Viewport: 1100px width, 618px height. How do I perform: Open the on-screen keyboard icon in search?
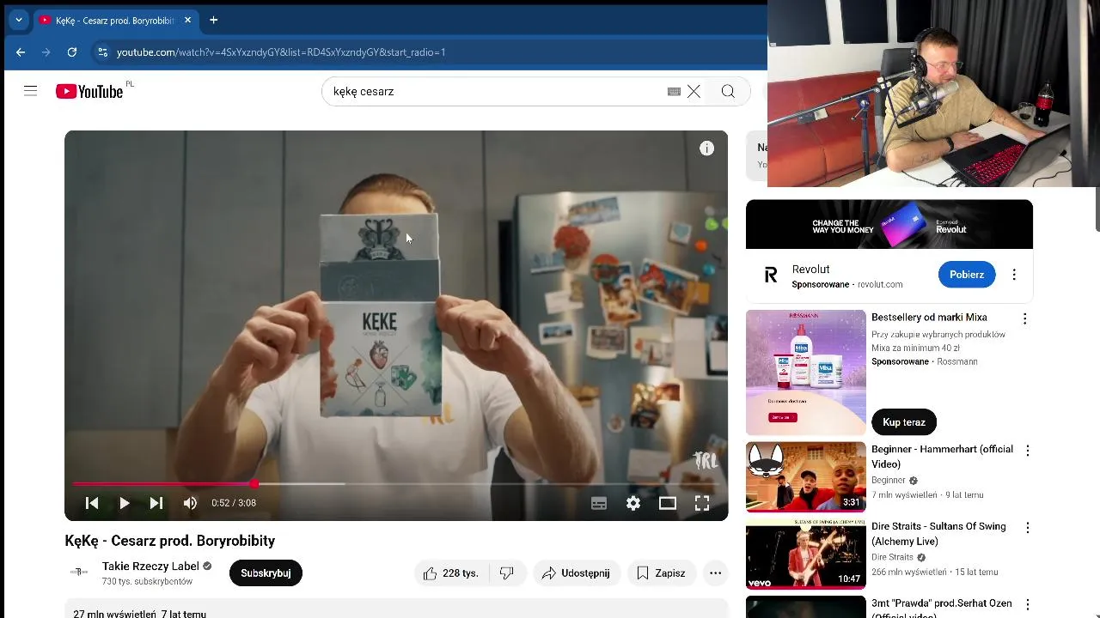(x=674, y=91)
